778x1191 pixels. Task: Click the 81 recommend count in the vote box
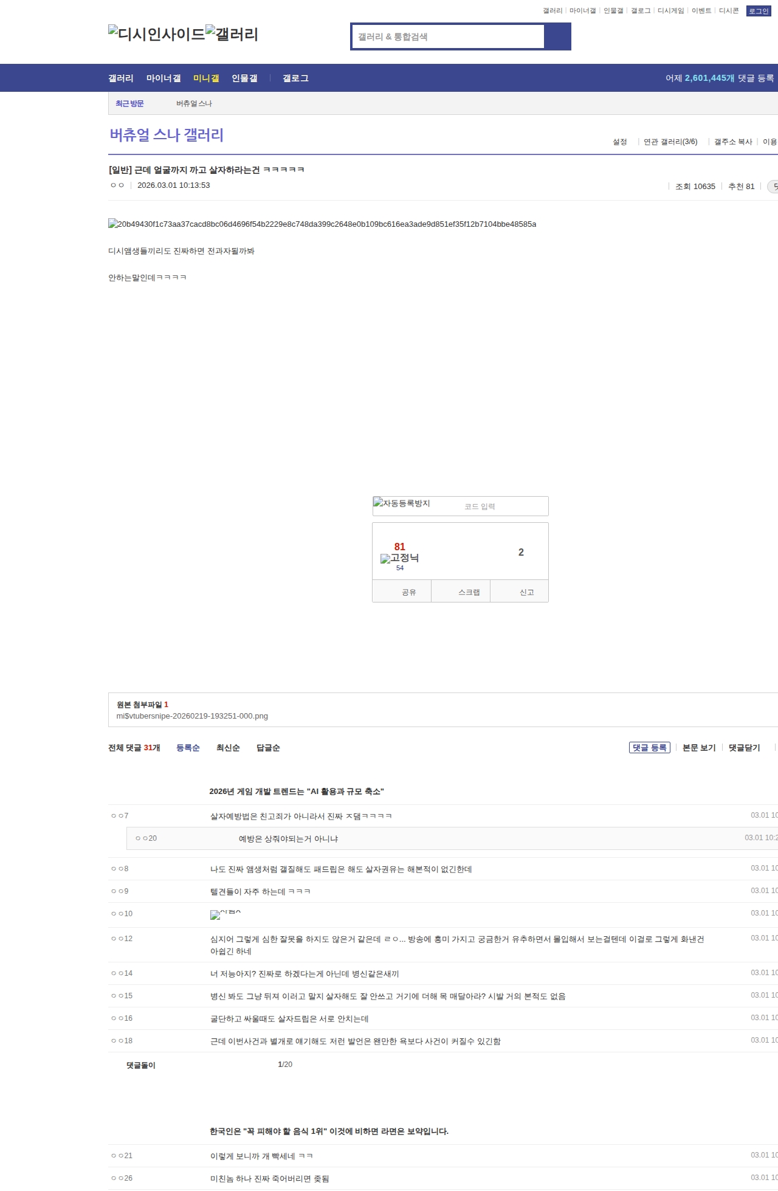click(399, 547)
